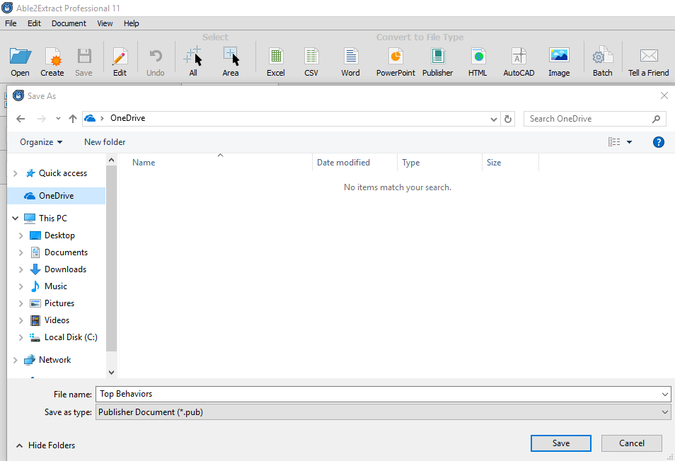The width and height of the screenshot is (675, 461).
Task: Click the navigation pane scroll up arrow
Action: (x=112, y=161)
